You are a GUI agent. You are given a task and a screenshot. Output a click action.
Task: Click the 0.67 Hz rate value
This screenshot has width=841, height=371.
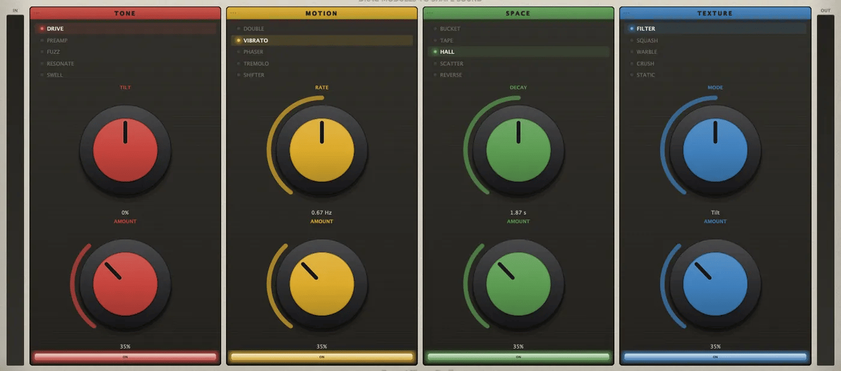[x=322, y=213]
